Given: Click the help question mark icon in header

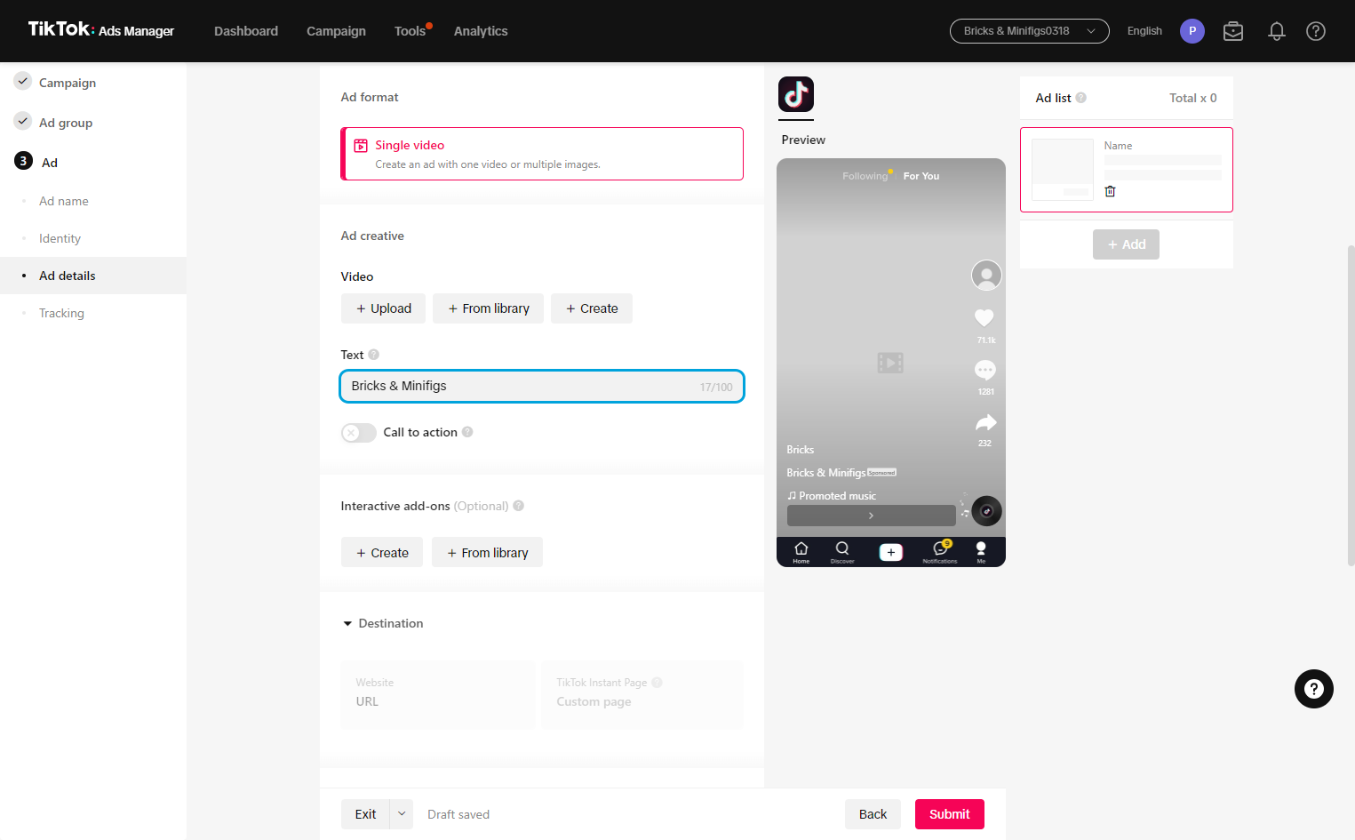Looking at the screenshot, I should pyautogui.click(x=1316, y=31).
